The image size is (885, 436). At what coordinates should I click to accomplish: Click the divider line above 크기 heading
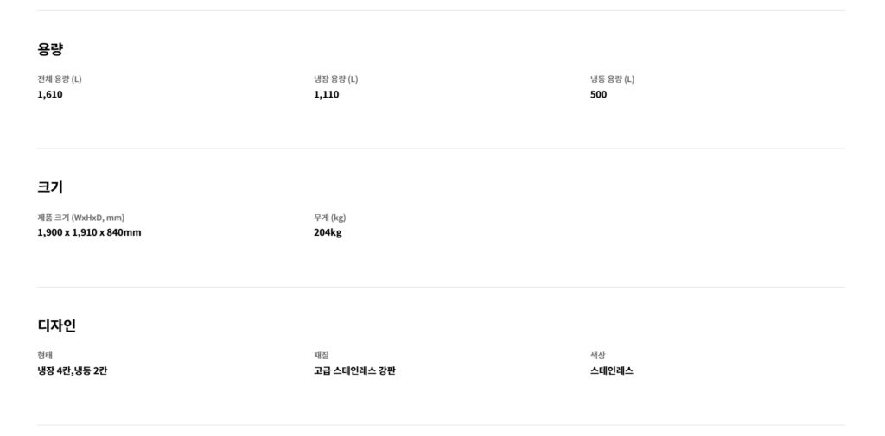(x=442, y=148)
